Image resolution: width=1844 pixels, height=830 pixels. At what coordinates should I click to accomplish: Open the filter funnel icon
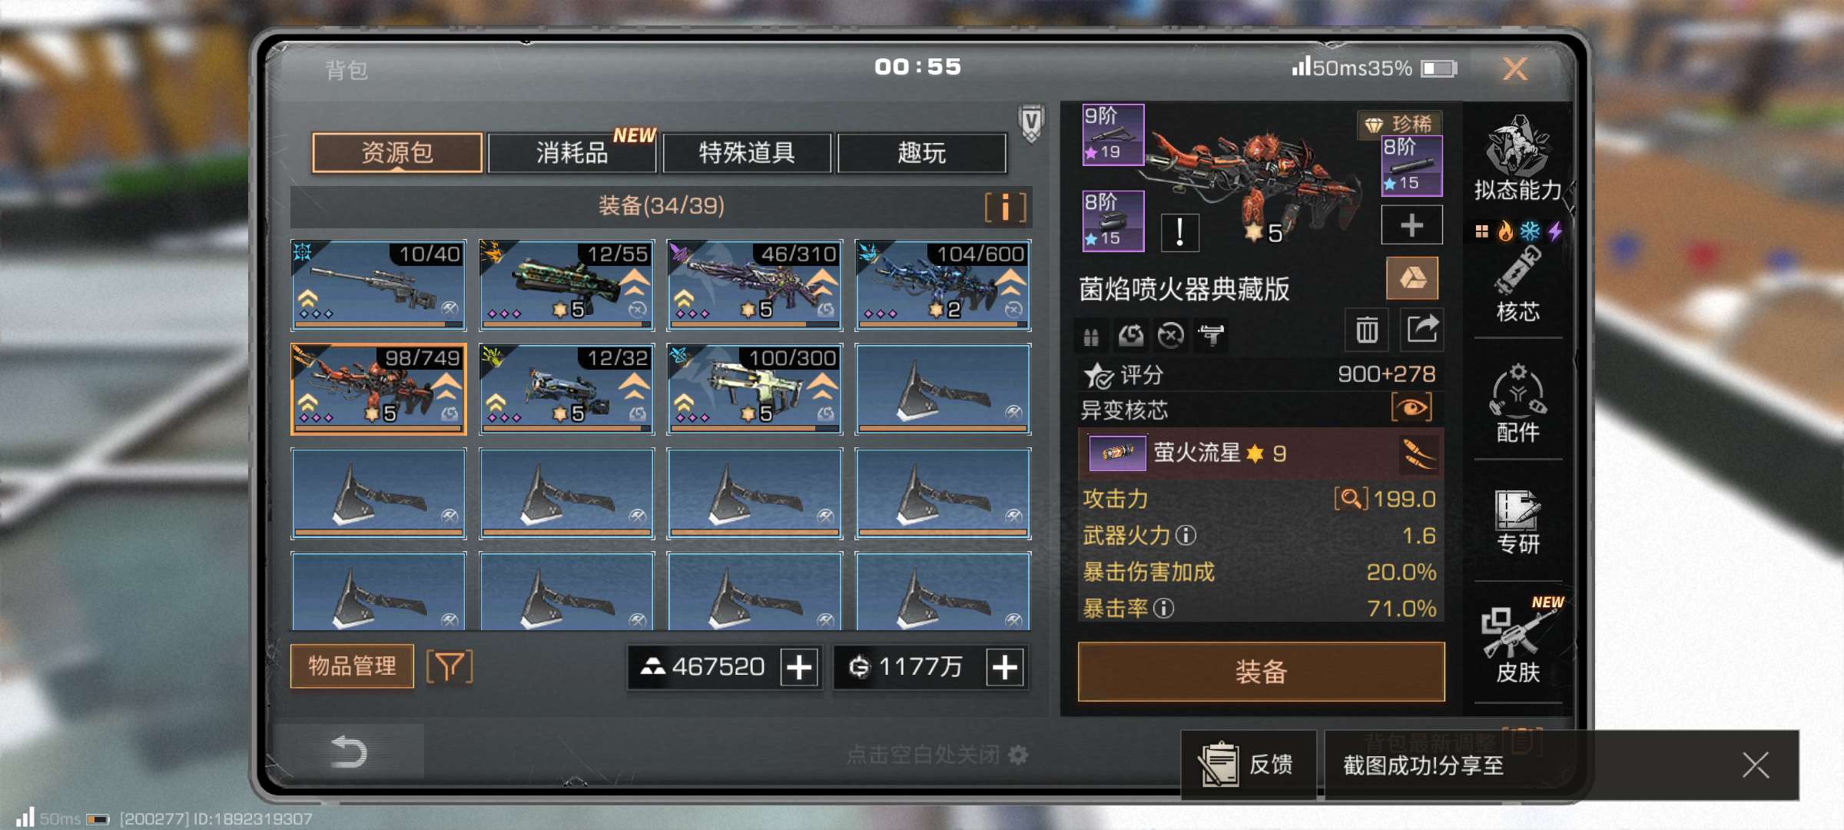[449, 666]
